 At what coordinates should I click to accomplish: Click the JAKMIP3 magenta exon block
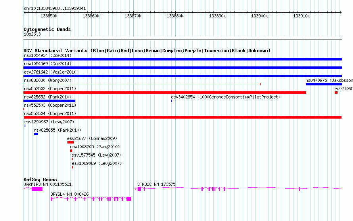click(x=37, y=189)
